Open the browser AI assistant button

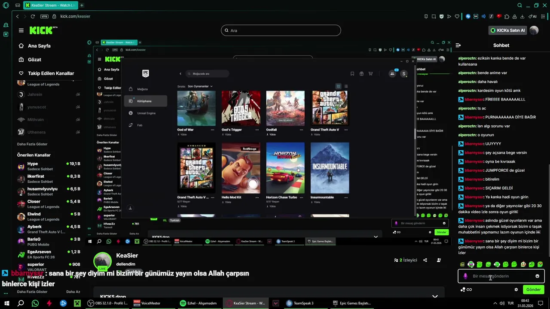click(532, 16)
